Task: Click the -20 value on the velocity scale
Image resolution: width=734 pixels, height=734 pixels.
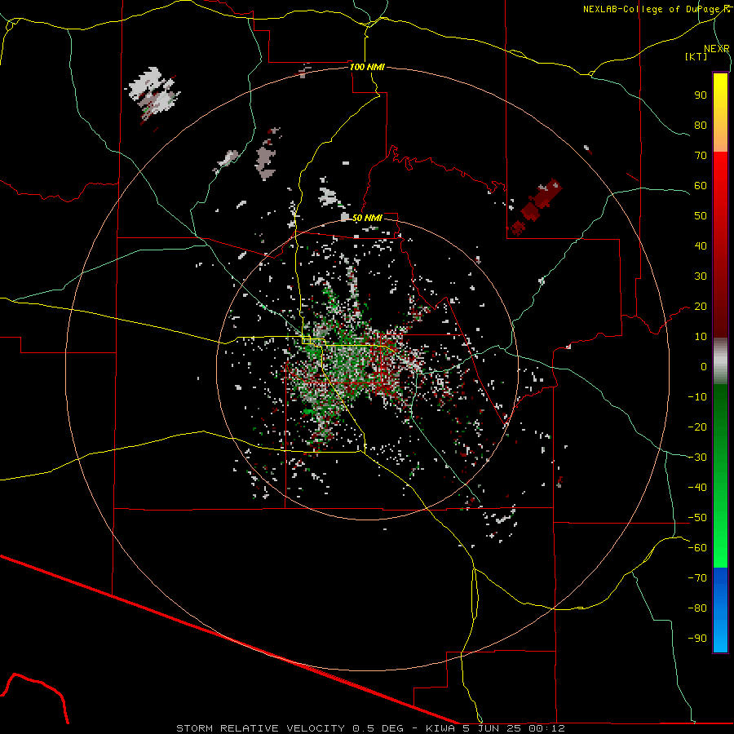Action: 697,427
